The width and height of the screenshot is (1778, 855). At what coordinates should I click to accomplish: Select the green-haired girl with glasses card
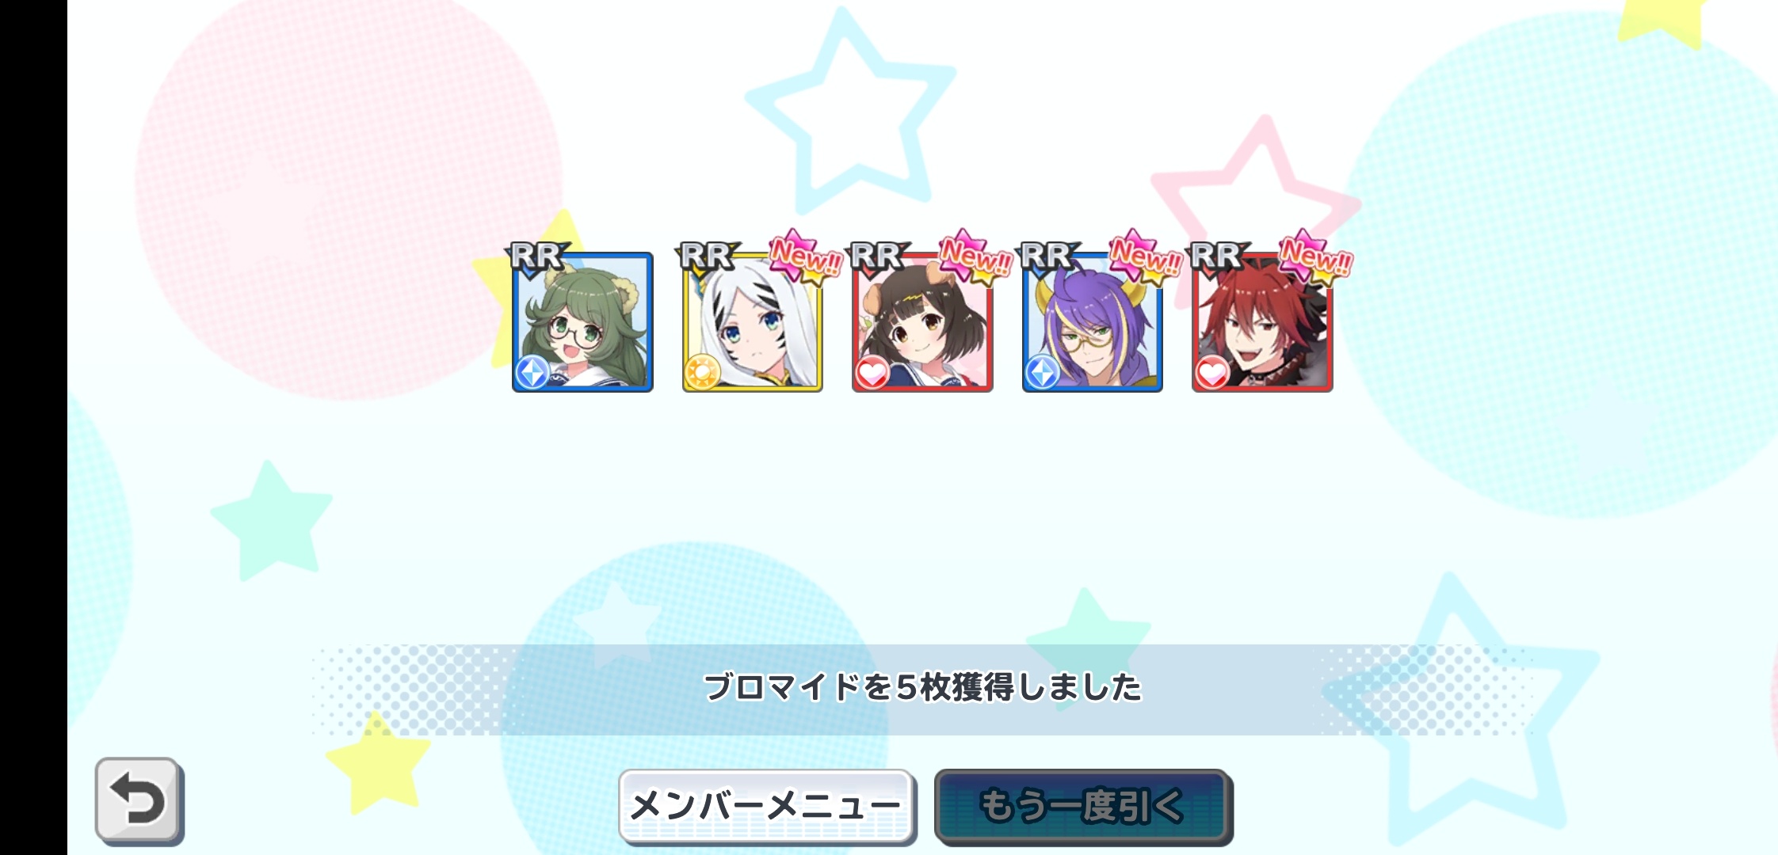[x=582, y=322]
